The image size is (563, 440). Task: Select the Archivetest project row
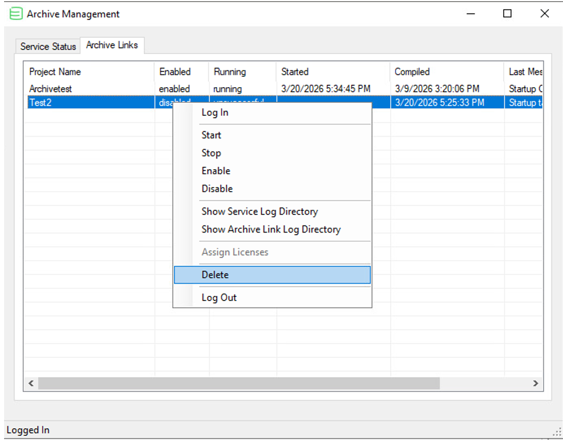(284, 89)
